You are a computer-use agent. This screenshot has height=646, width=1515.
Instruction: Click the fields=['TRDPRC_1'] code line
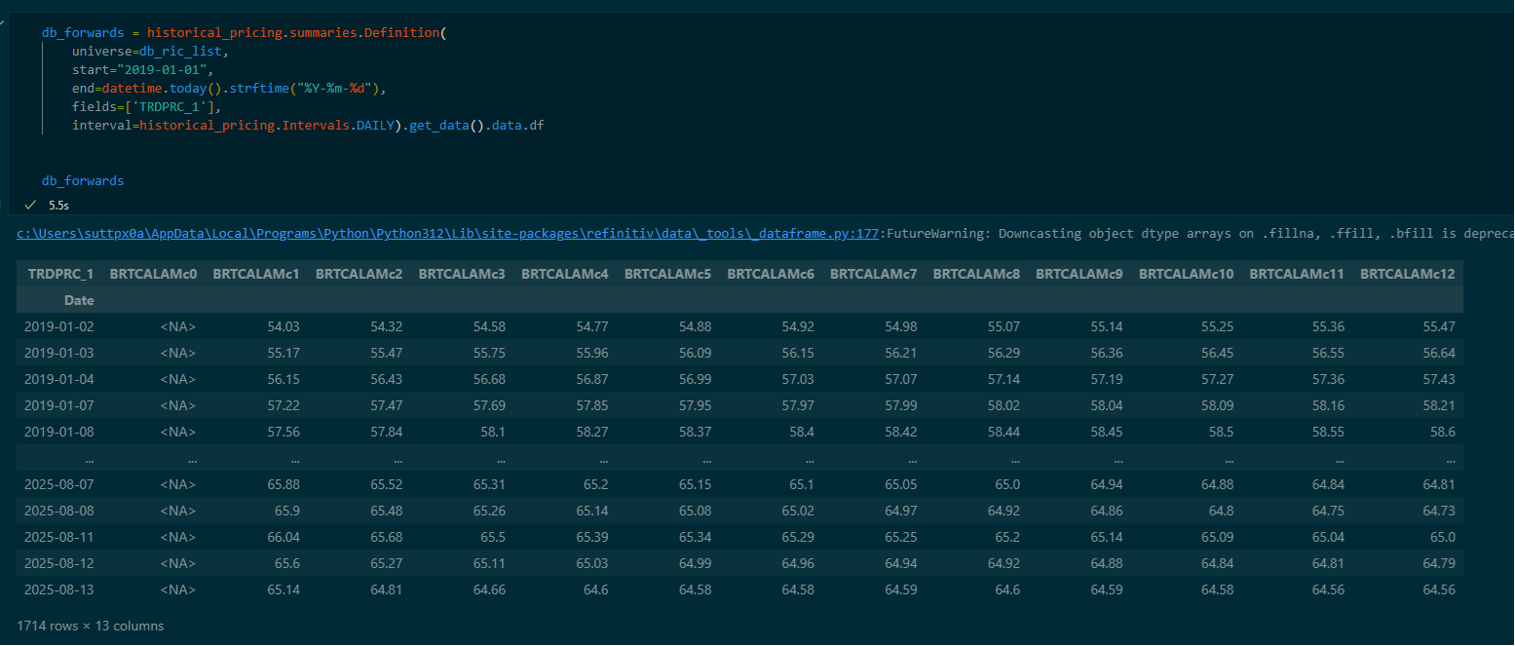click(147, 107)
